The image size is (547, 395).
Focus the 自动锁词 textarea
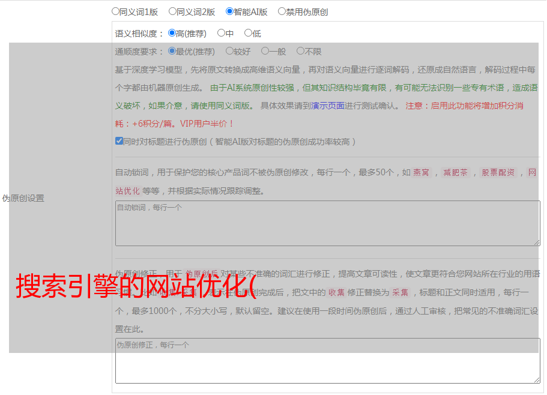328,223
